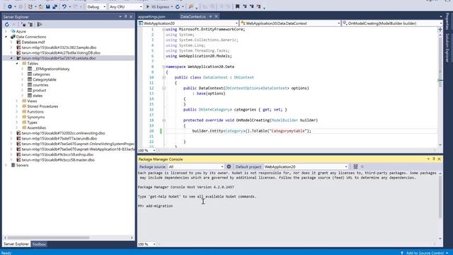Click the add-migration command line in console

pos(156,206)
